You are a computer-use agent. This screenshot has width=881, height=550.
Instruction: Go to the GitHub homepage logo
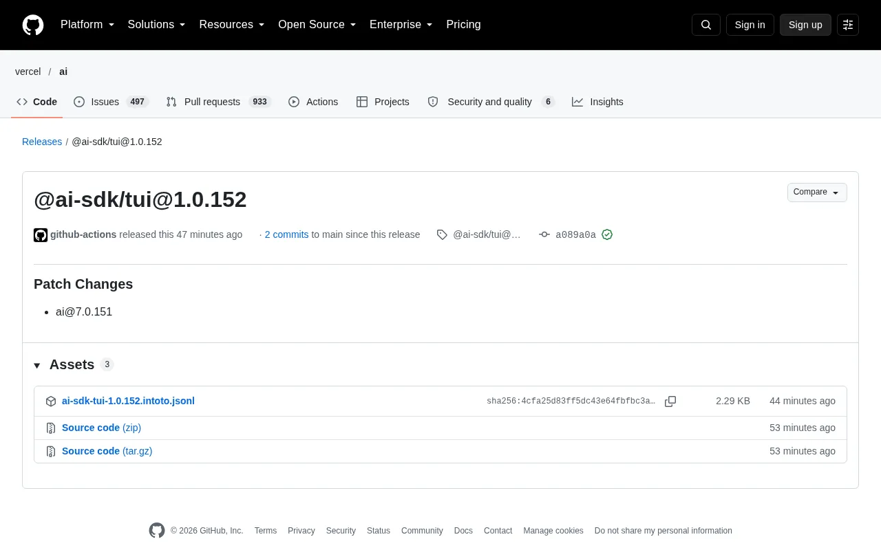(x=33, y=25)
